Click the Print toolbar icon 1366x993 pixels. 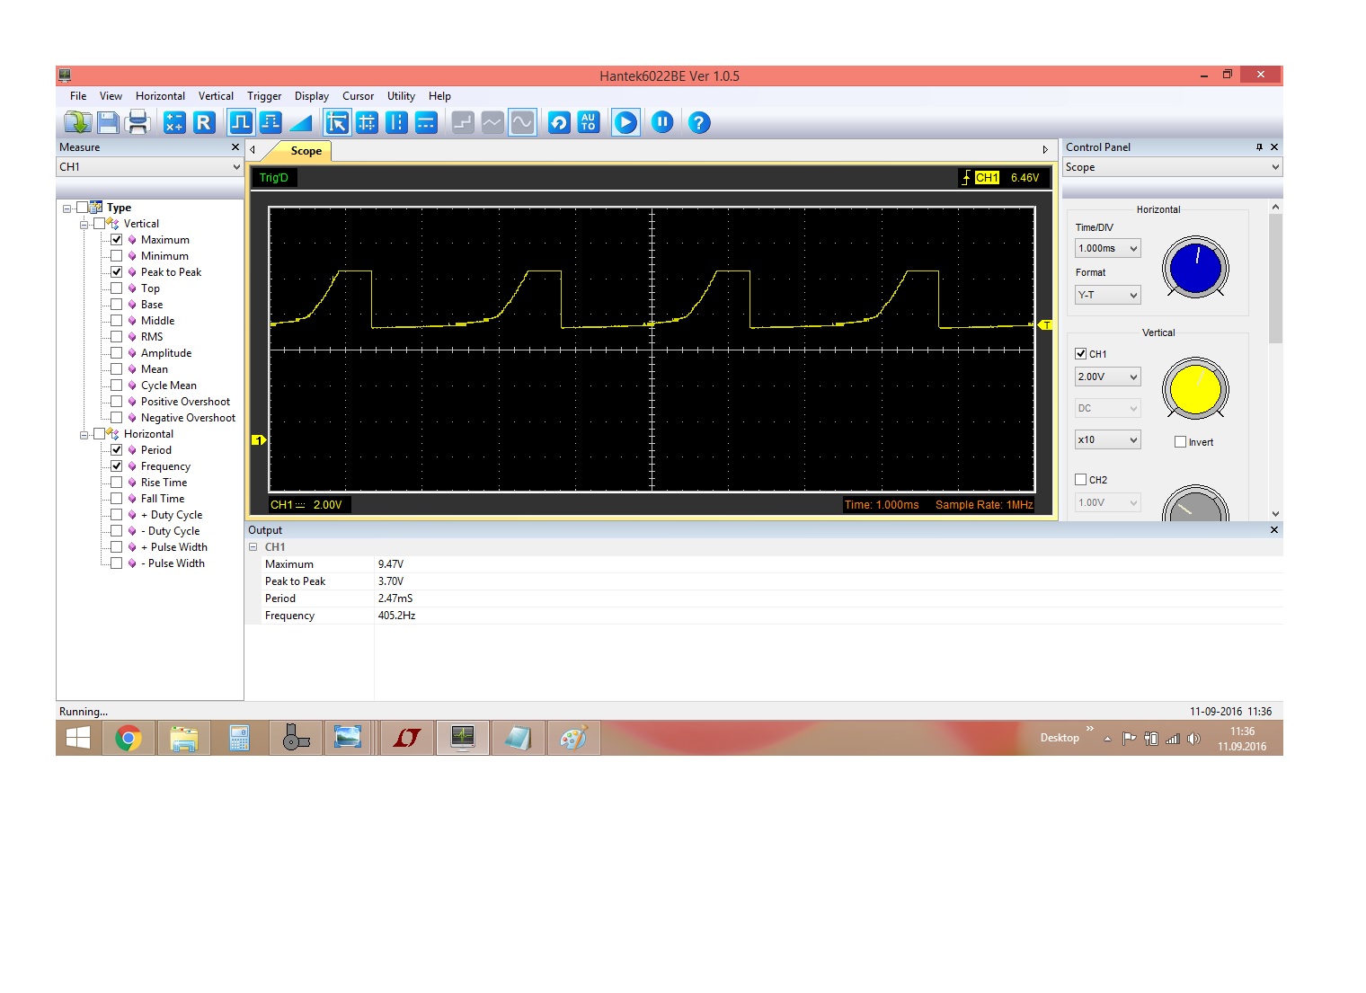tap(137, 122)
